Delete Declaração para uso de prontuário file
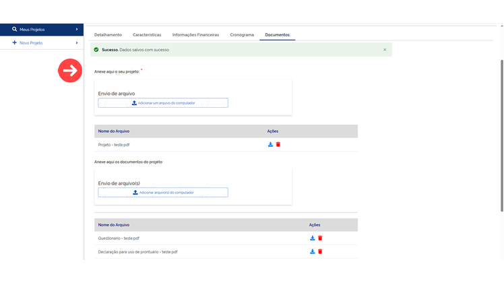This screenshot has height=283, width=504. coord(320,251)
